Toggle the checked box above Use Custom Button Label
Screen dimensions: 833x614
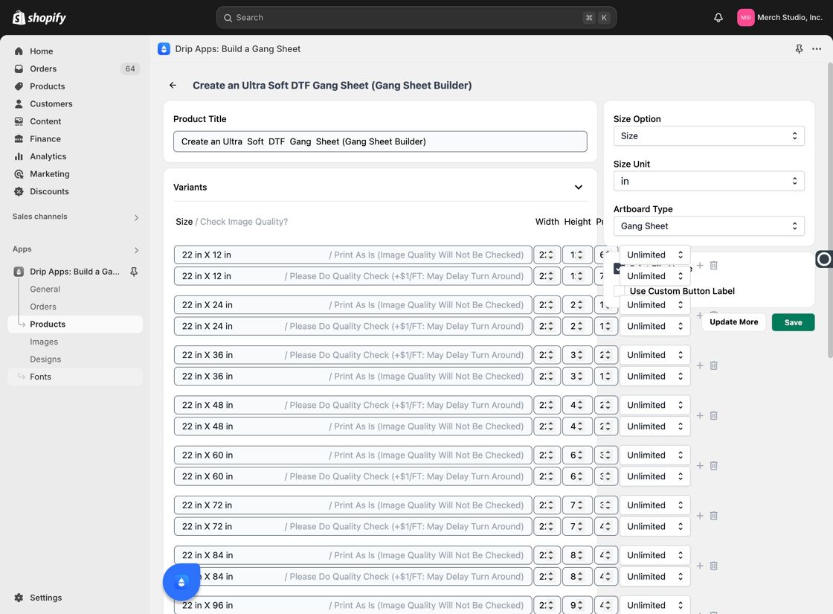tap(617, 269)
